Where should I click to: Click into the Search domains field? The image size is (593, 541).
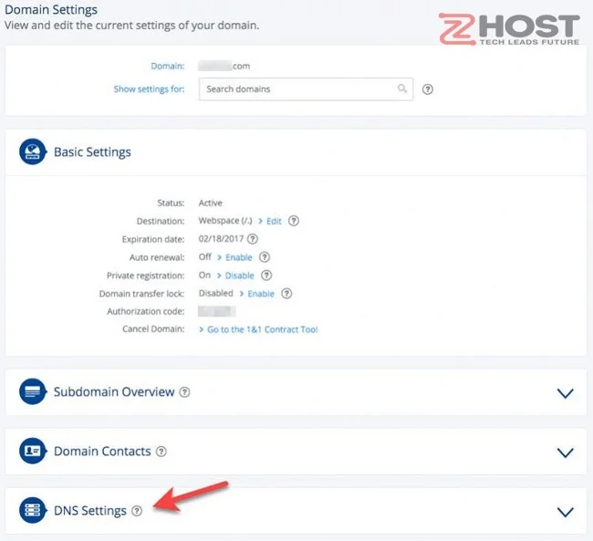point(296,89)
